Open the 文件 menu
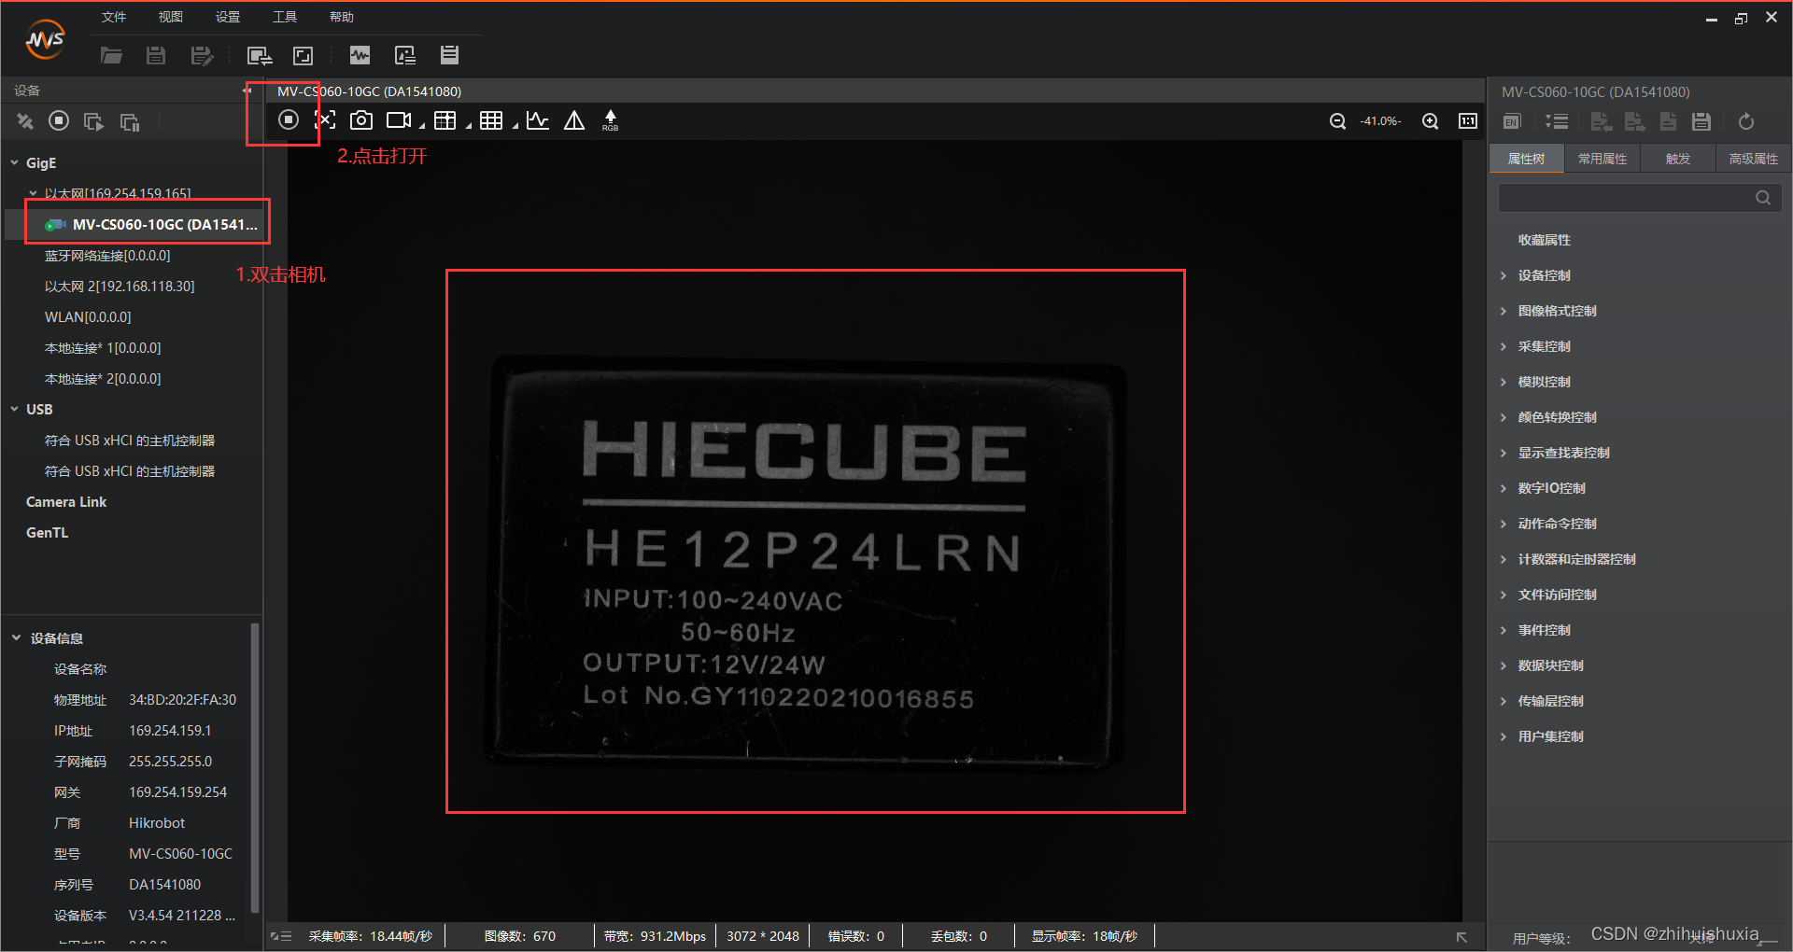Image resolution: width=1793 pixels, height=952 pixels. (114, 17)
